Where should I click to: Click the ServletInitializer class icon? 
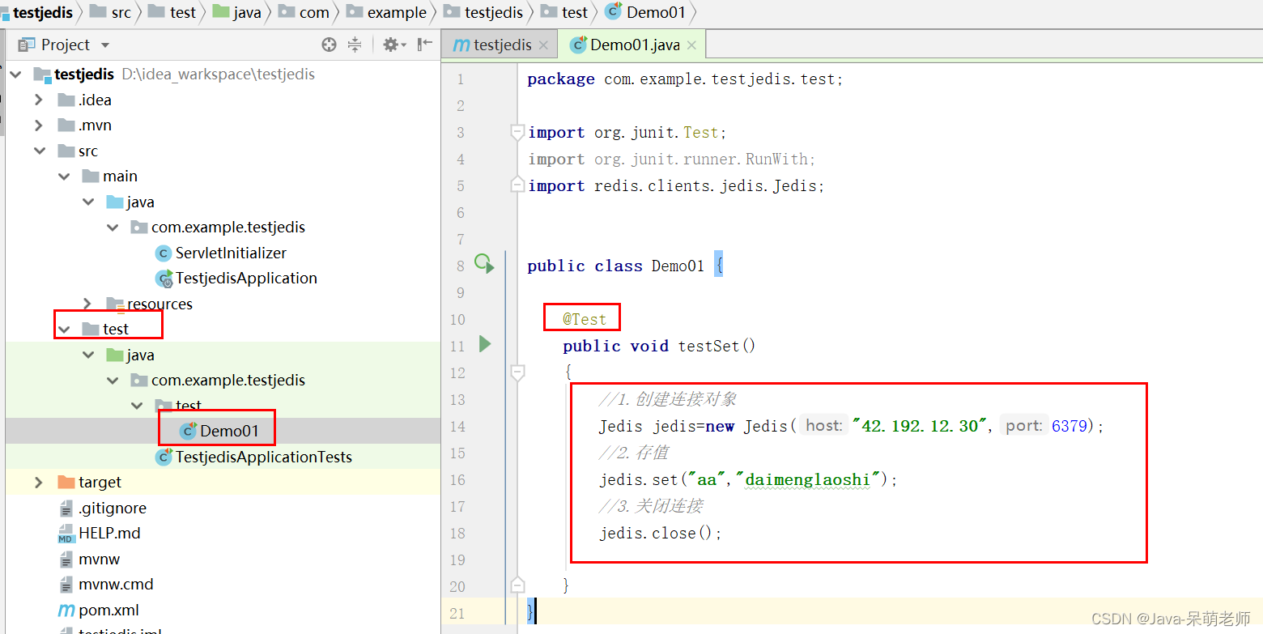164,253
